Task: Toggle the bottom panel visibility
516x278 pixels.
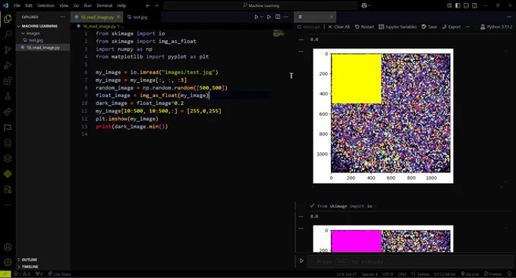Action: pos(466,5)
